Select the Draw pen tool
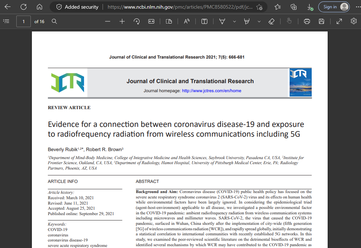 [222, 21]
